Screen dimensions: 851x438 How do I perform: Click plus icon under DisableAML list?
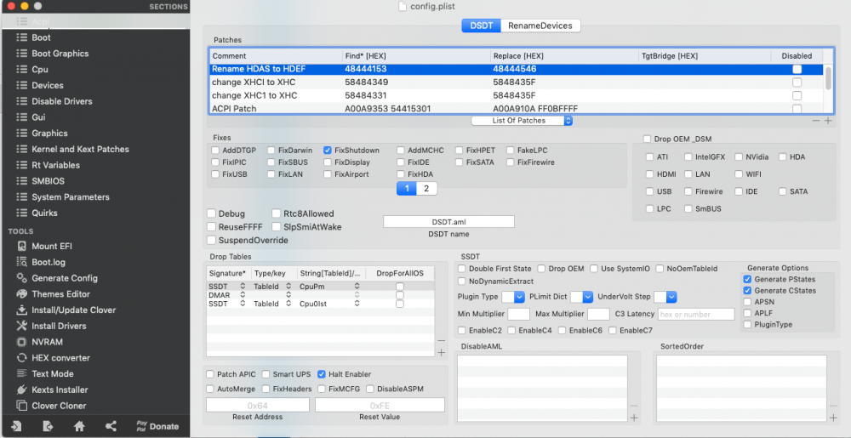click(634, 418)
